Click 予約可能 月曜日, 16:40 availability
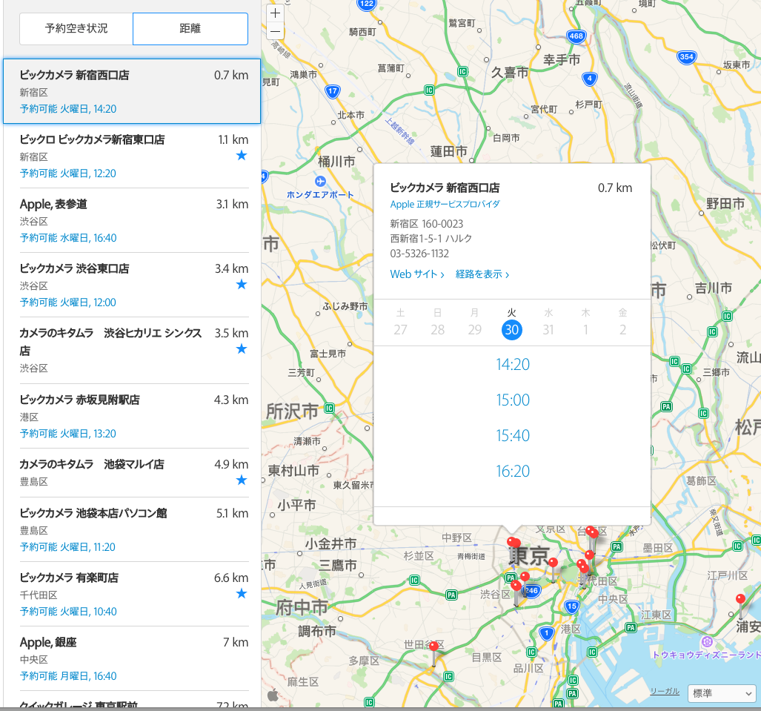 pos(68,676)
